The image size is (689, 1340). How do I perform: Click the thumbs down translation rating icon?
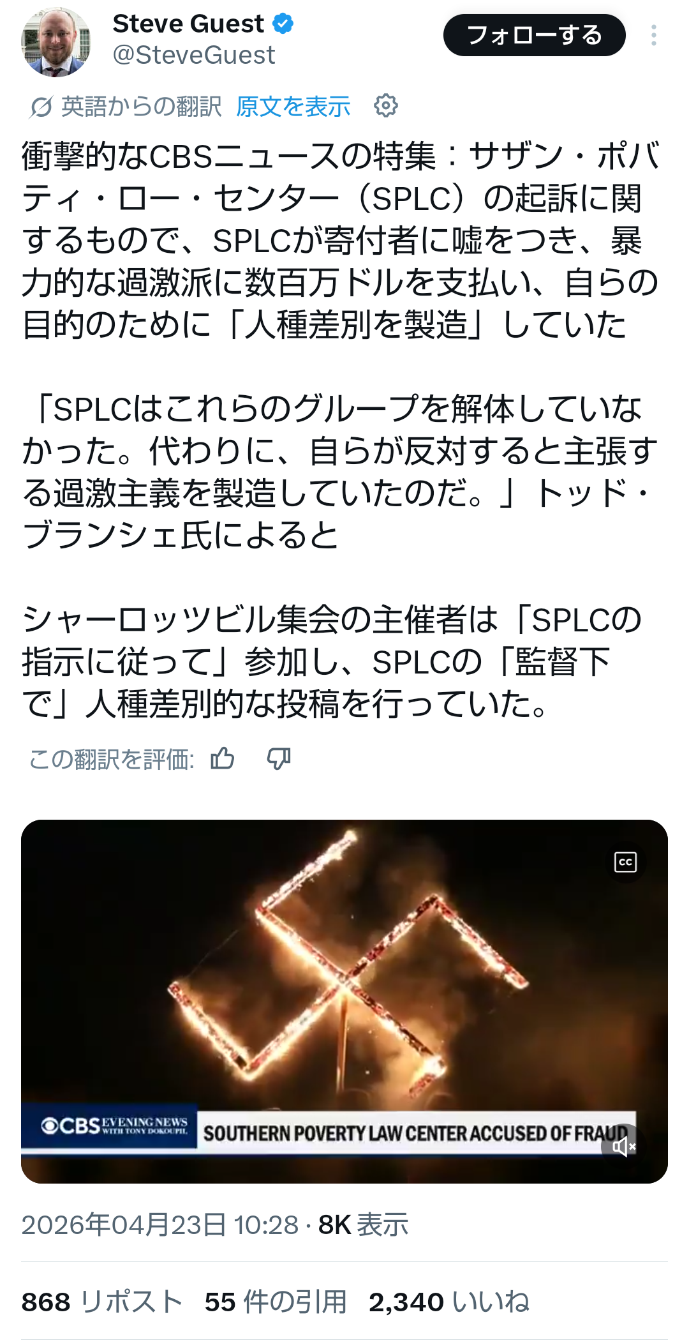point(279,758)
